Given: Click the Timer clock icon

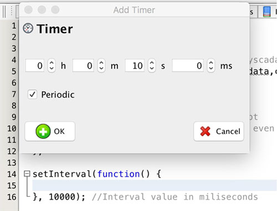Looking at the screenshot, I should 28,28.
